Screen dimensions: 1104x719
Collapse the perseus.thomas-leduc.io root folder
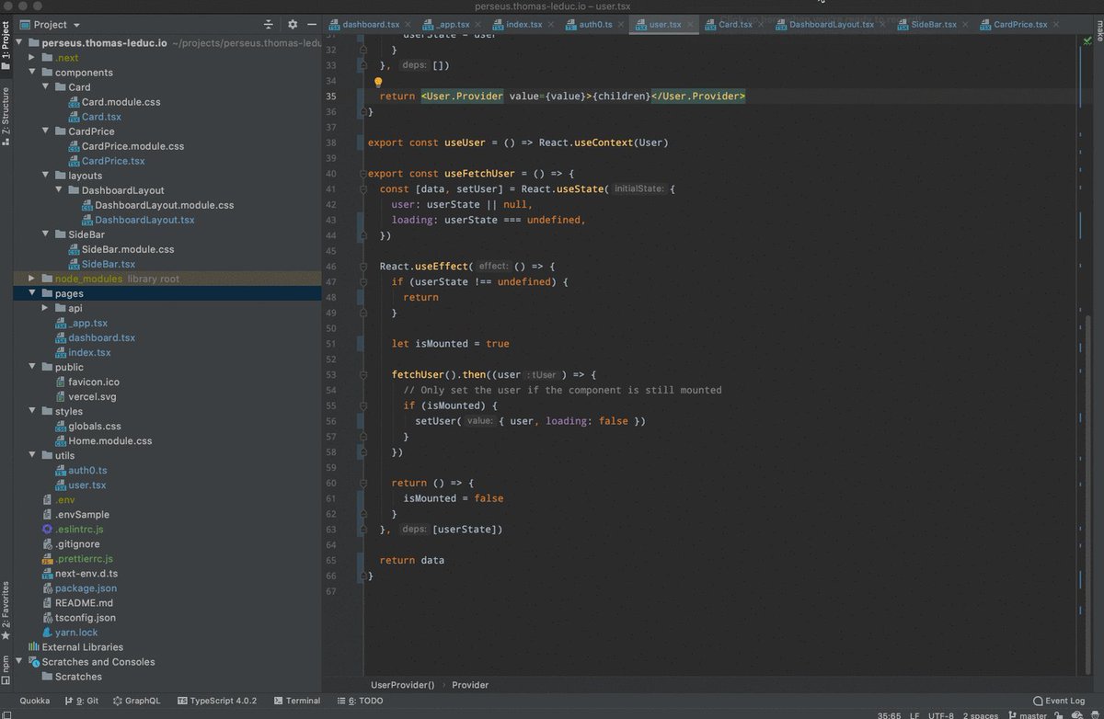tap(20, 43)
